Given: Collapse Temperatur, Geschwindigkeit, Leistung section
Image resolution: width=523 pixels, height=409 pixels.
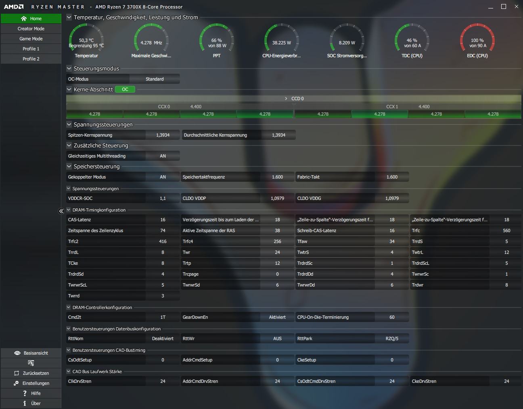Looking at the screenshot, I should [x=69, y=17].
